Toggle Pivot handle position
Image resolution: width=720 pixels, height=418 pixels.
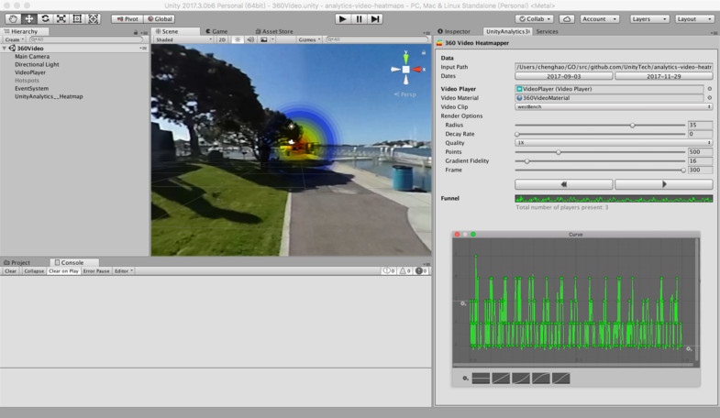(x=127, y=19)
